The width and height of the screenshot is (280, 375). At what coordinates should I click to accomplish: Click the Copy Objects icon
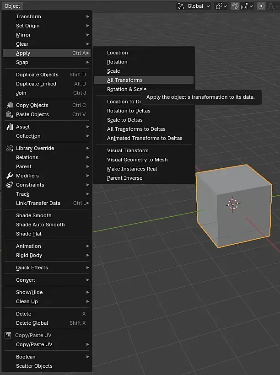click(10, 105)
